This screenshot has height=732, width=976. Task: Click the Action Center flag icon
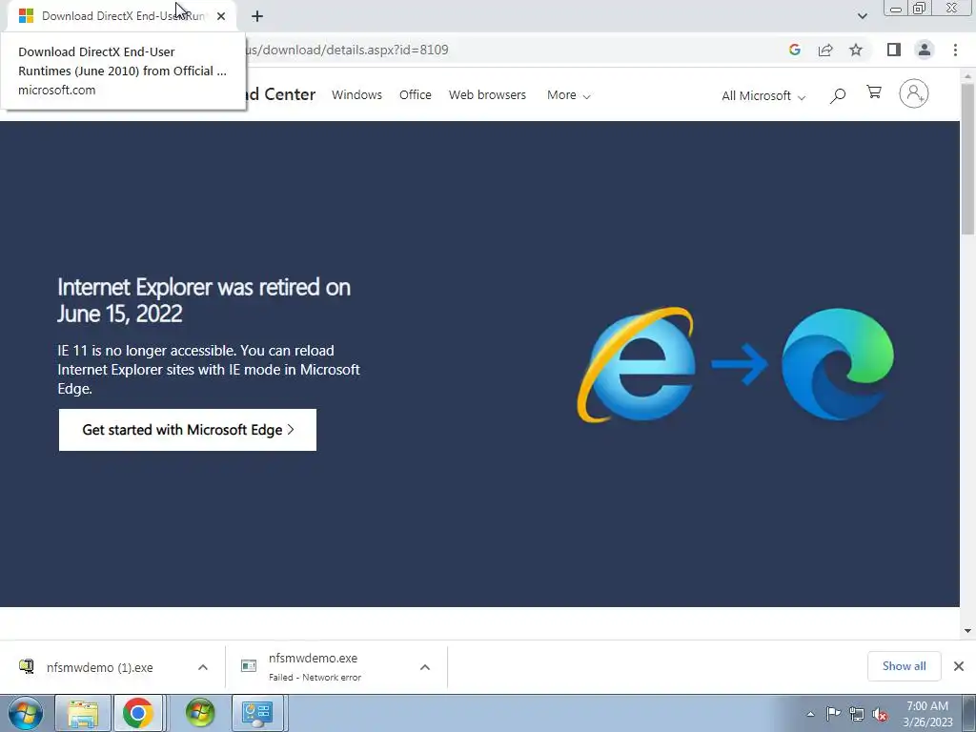point(833,714)
